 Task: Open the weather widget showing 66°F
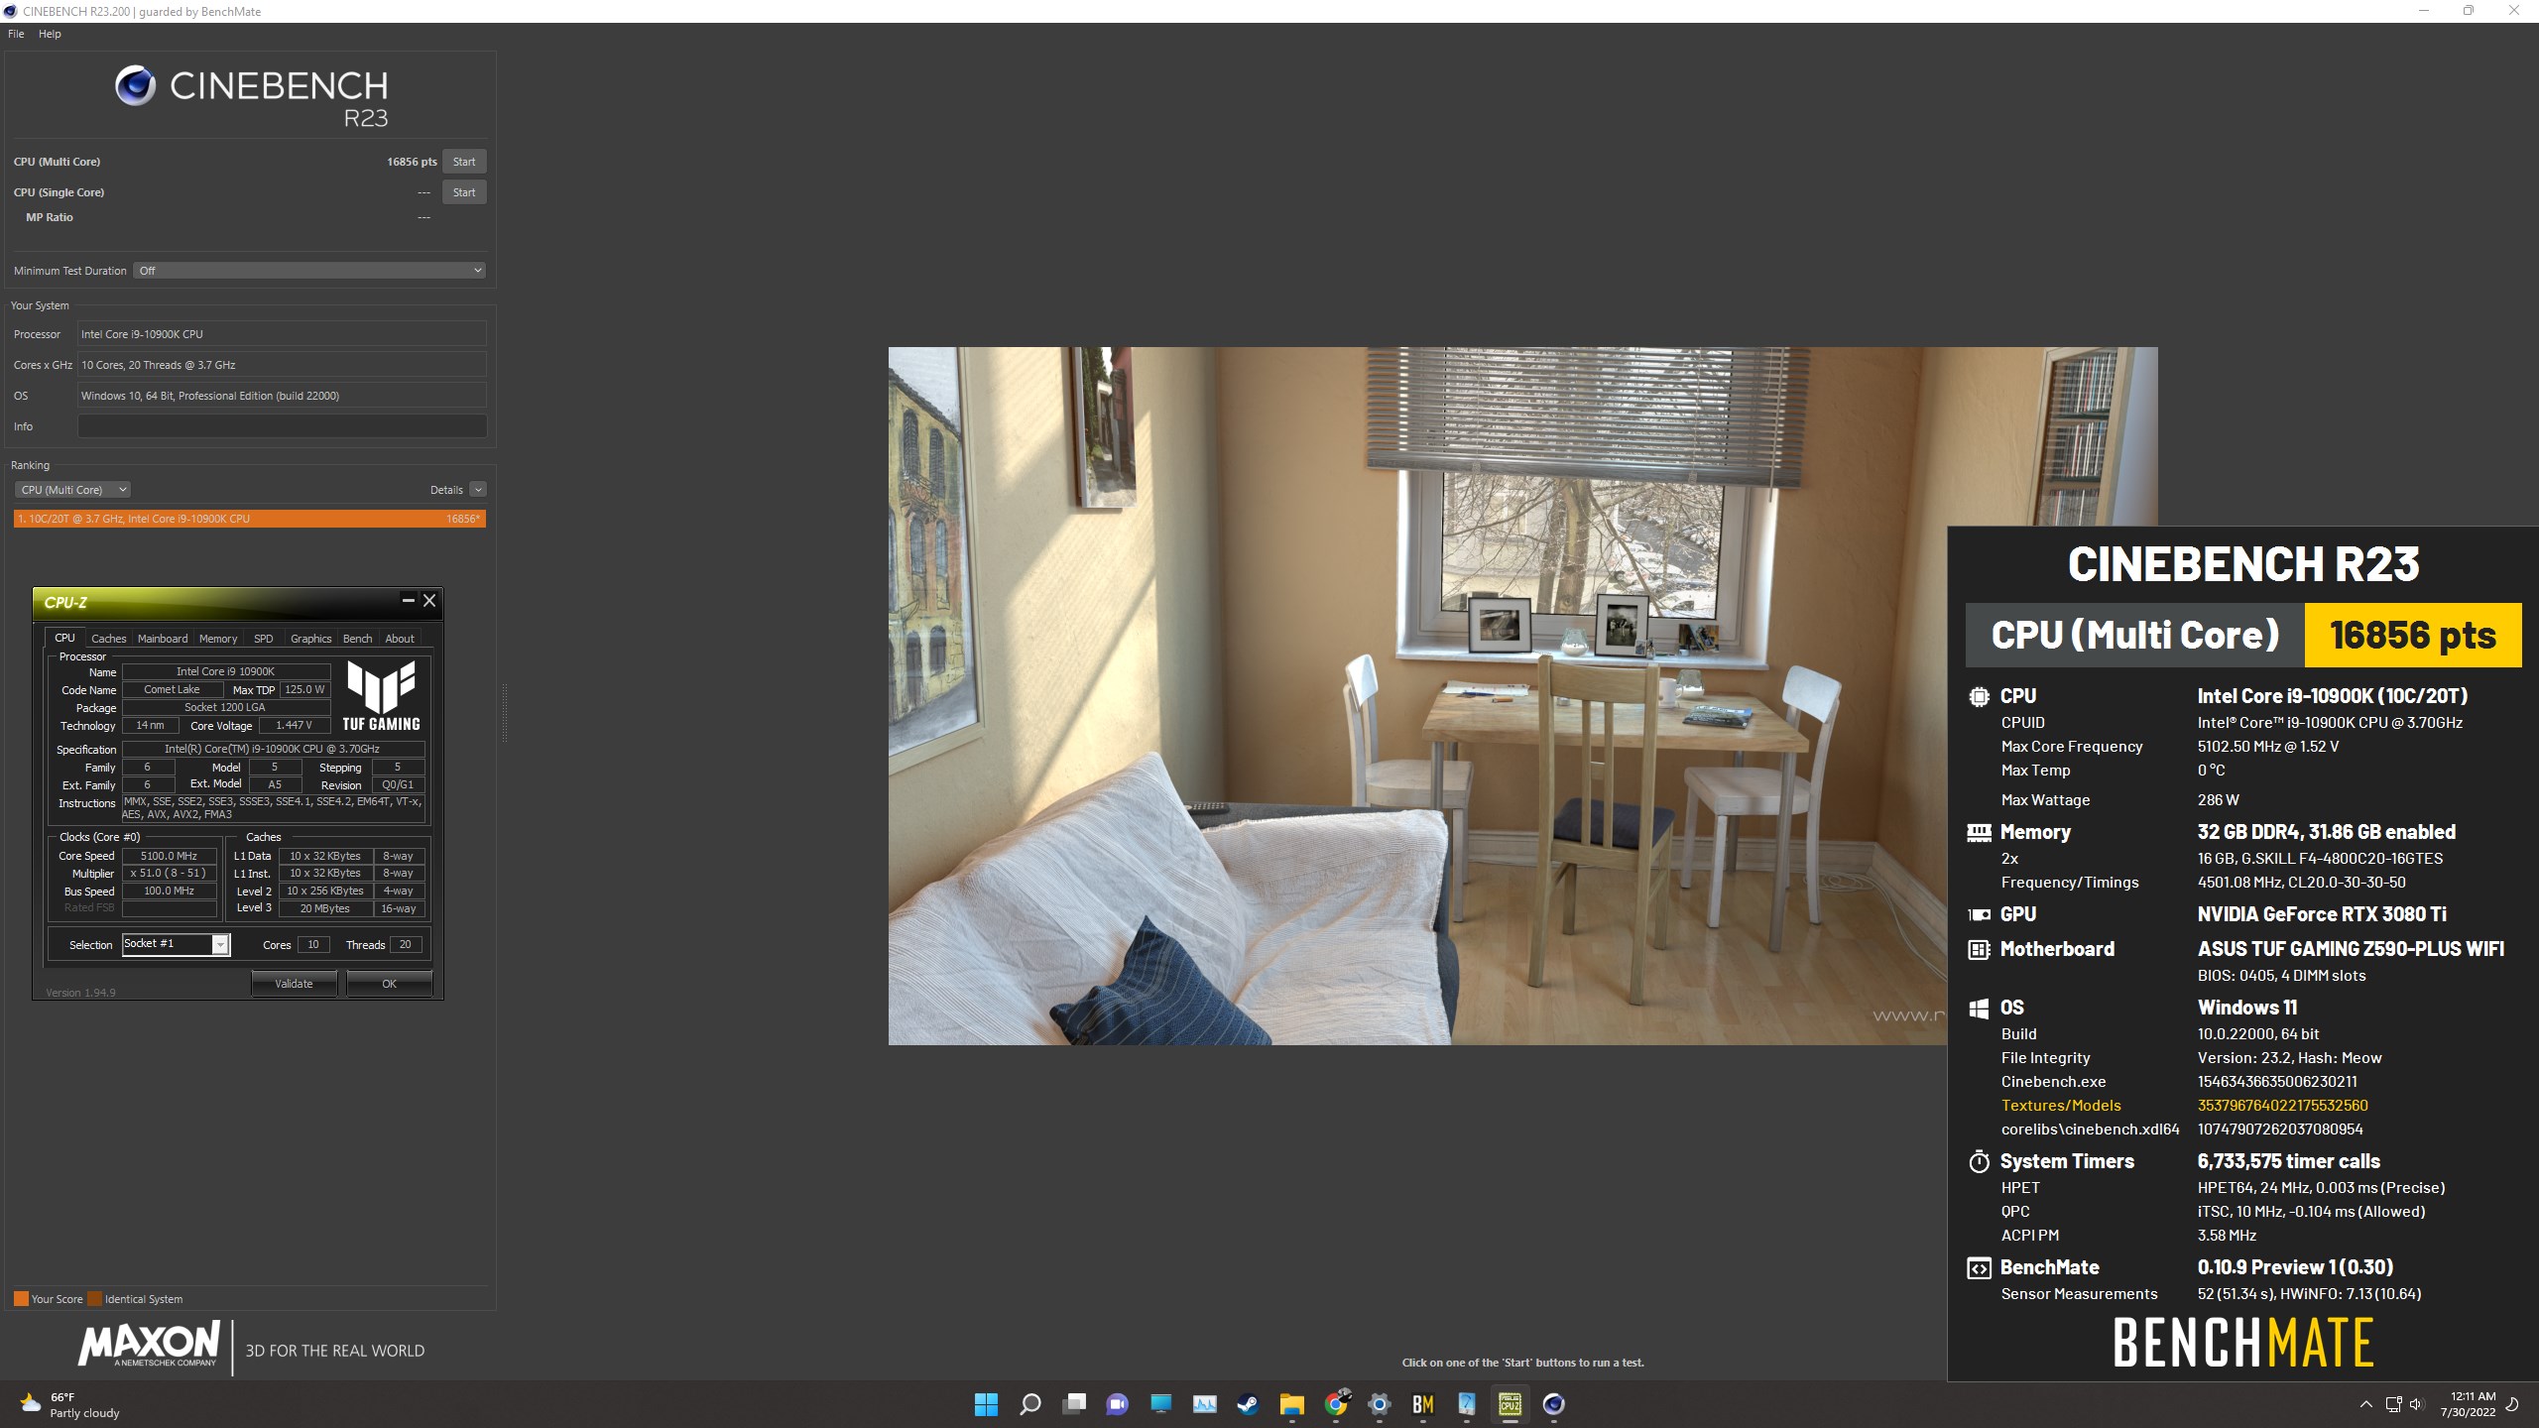coord(69,1404)
